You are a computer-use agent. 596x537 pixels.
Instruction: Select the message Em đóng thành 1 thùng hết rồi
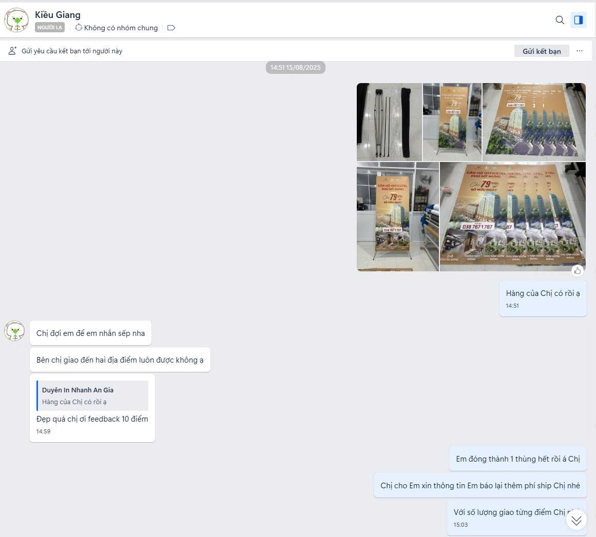pos(517,459)
